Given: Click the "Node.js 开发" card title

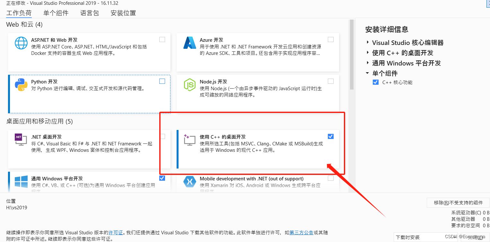Looking at the screenshot, I should 213,82.
